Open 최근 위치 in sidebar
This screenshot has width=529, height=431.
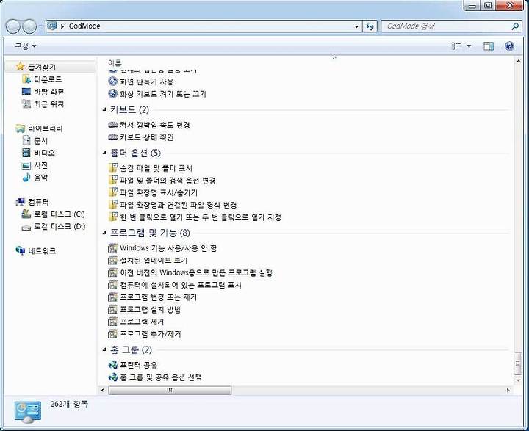click(x=48, y=104)
